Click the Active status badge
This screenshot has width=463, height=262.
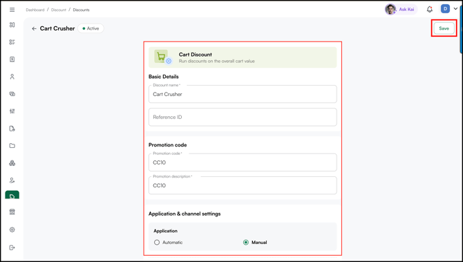[91, 28]
